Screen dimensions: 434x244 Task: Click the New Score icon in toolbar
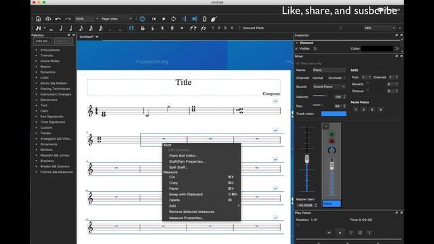tap(38, 19)
